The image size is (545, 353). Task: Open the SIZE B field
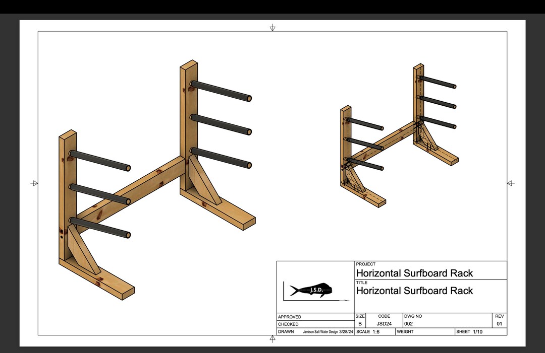pyautogui.click(x=359, y=320)
